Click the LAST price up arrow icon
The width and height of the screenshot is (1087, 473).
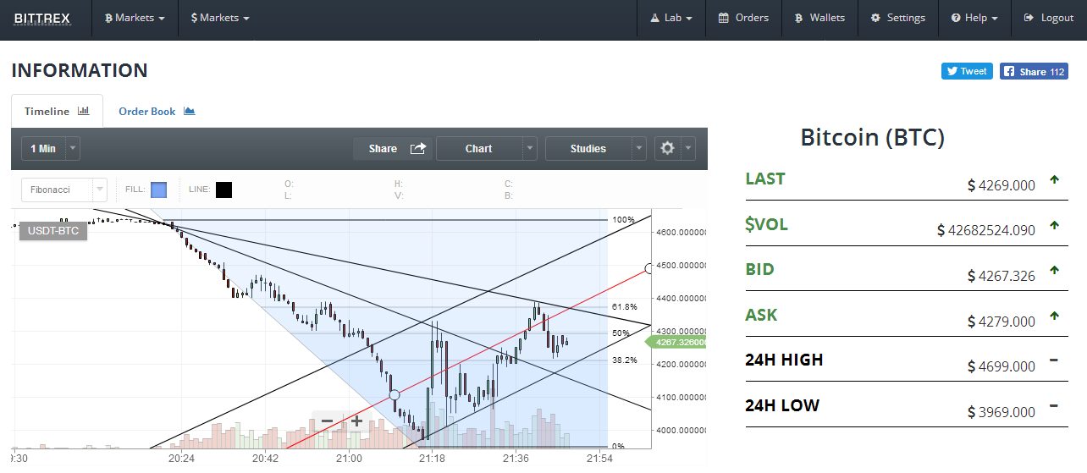(x=1054, y=179)
